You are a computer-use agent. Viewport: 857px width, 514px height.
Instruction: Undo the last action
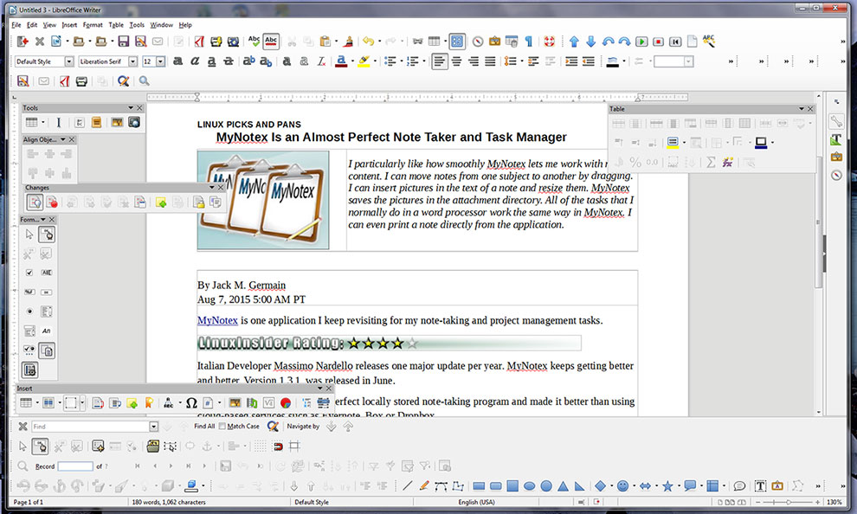coord(368,42)
